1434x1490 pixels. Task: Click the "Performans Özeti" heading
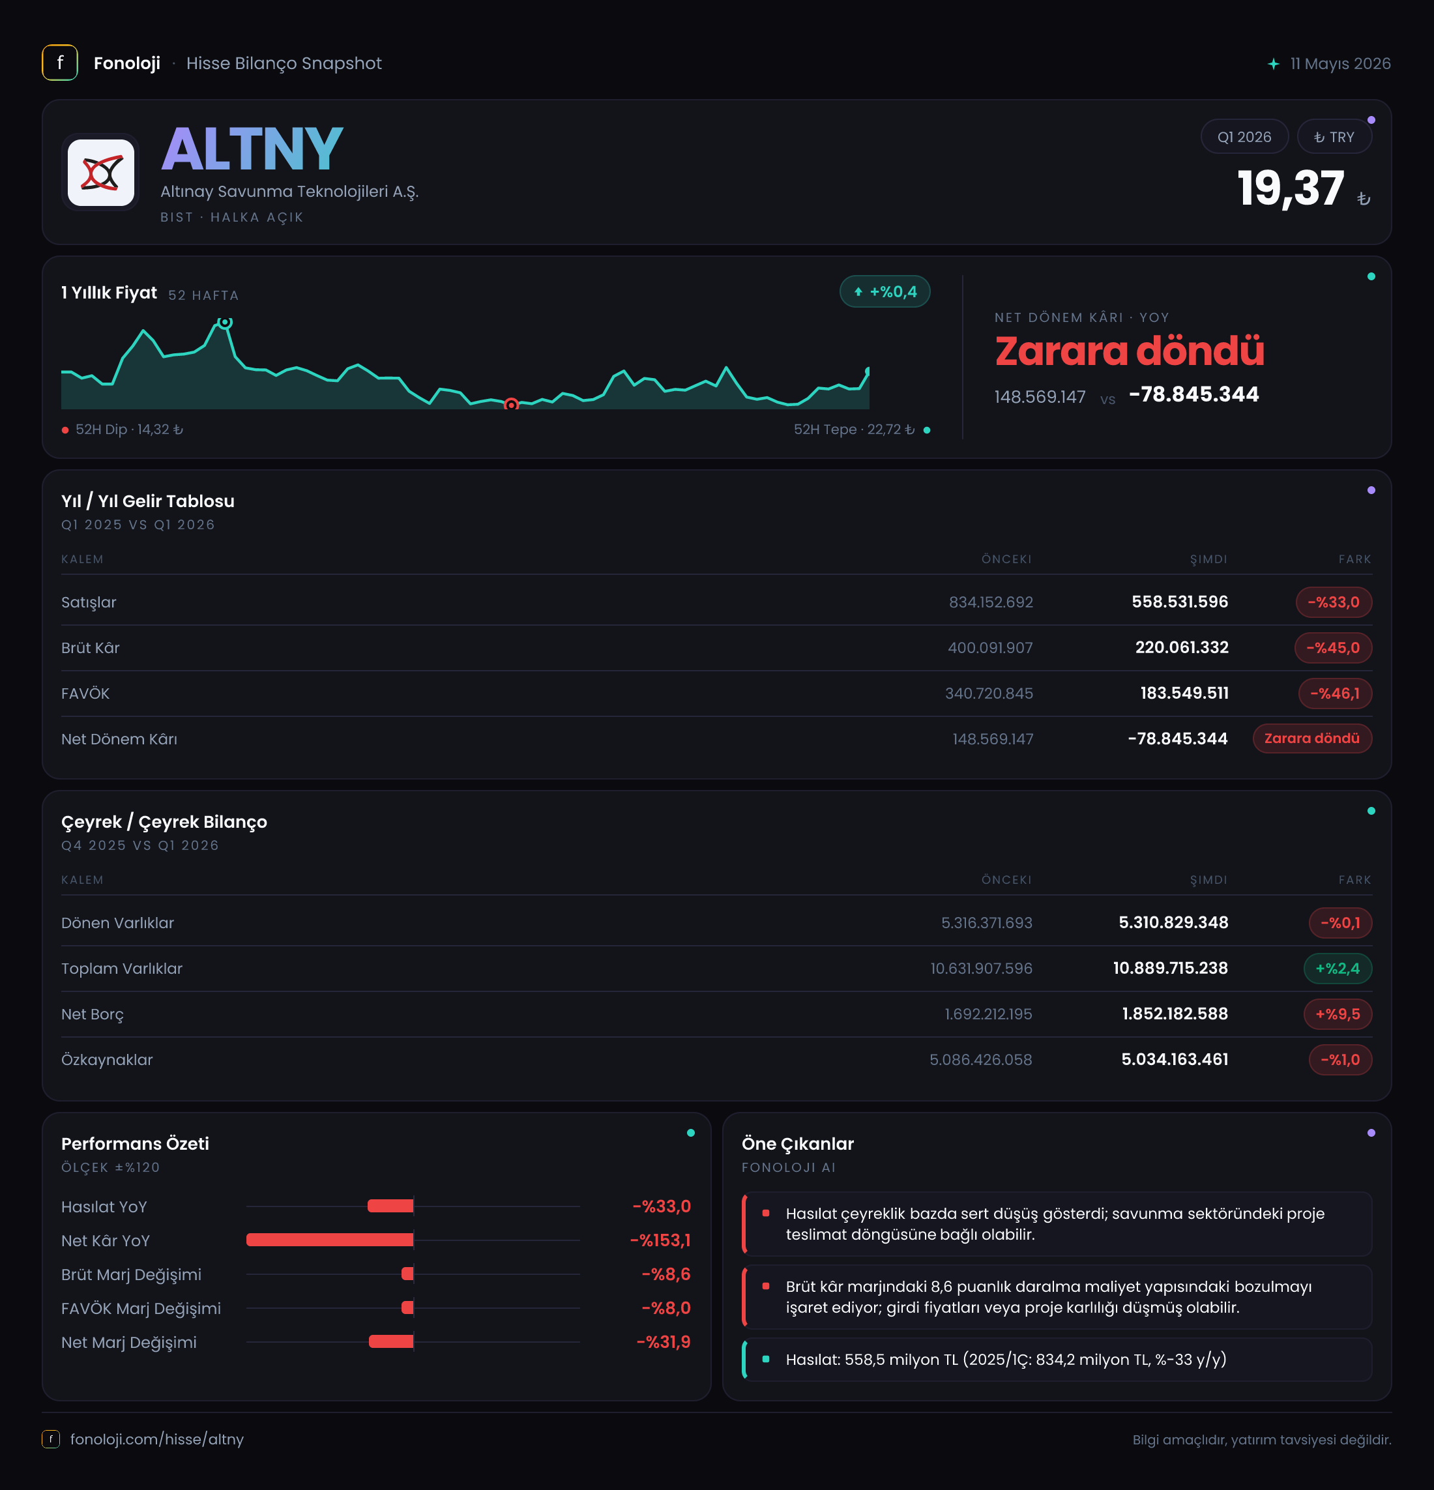click(x=134, y=1143)
